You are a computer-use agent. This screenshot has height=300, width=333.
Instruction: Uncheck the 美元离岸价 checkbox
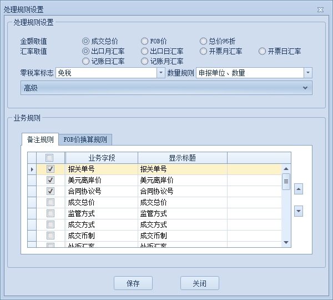tap(51, 180)
